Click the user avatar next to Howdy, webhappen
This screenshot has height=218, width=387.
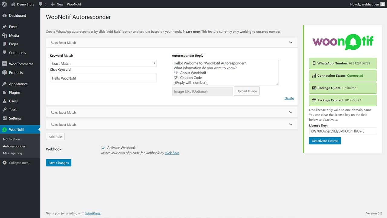coord(382,4)
